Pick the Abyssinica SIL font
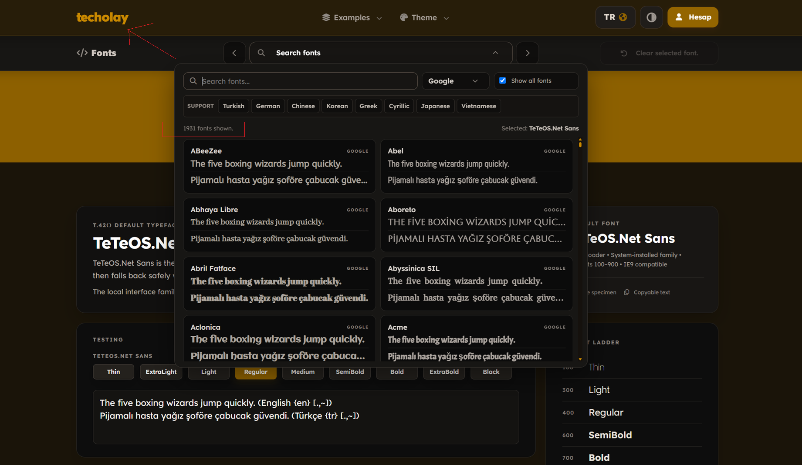 point(477,284)
